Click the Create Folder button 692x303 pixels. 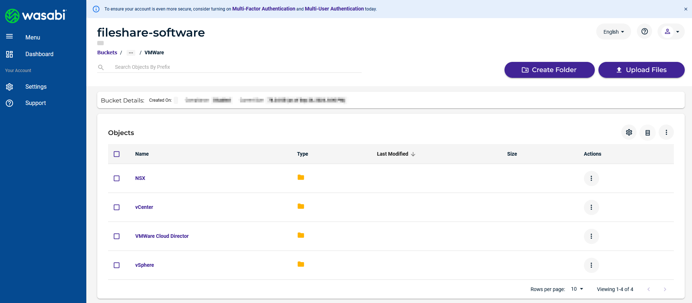pyautogui.click(x=549, y=70)
